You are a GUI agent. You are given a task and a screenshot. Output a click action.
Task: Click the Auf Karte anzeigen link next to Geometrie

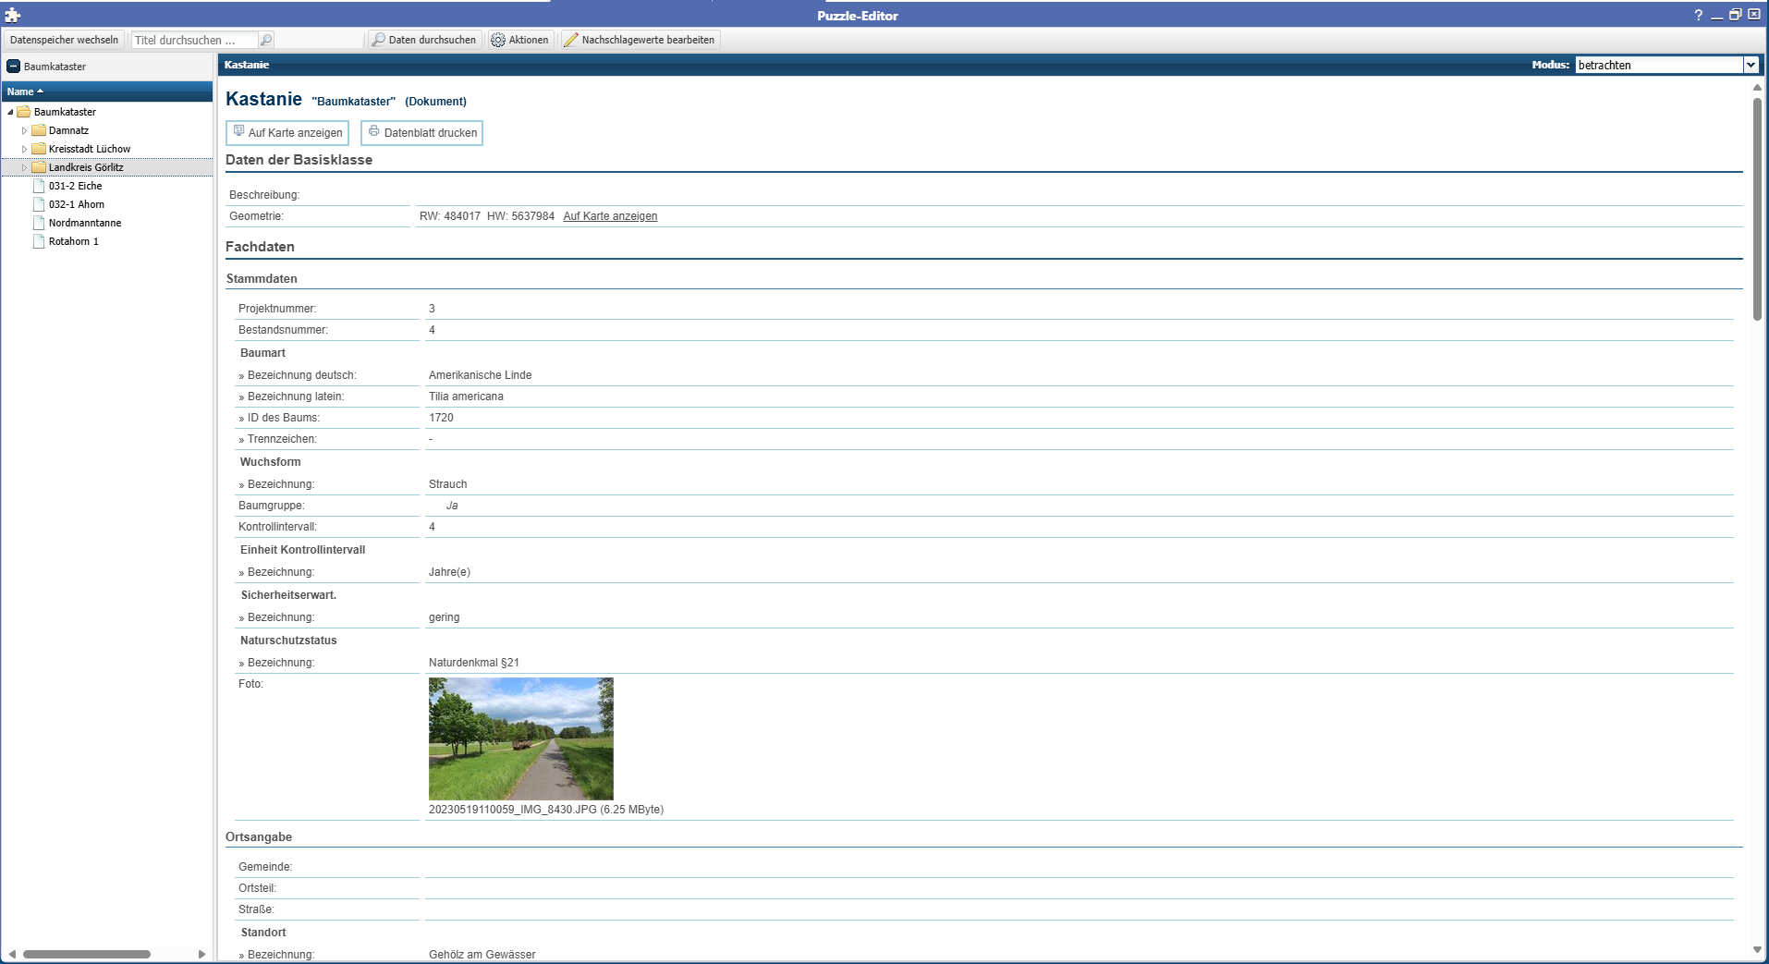point(610,216)
